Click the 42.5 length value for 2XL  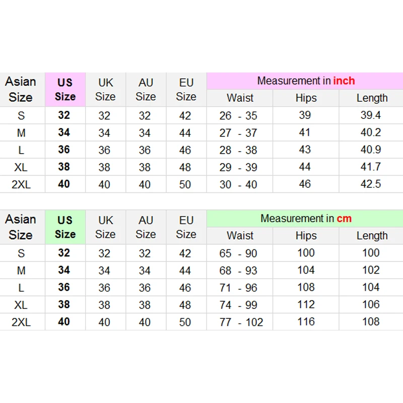coord(371,184)
